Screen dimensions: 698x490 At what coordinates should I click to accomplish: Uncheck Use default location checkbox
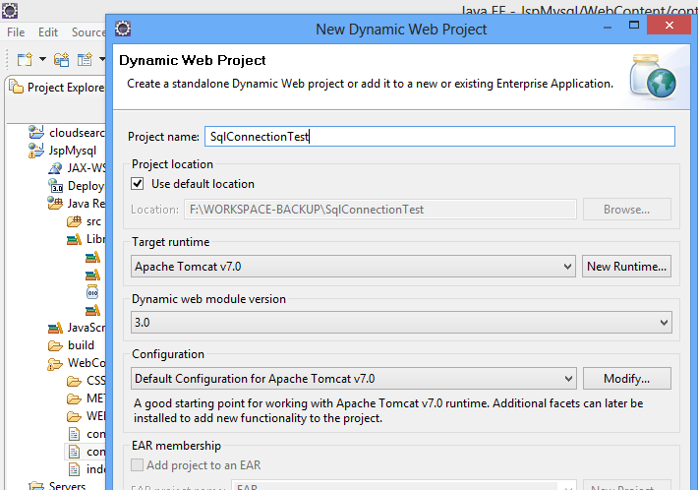point(137,184)
